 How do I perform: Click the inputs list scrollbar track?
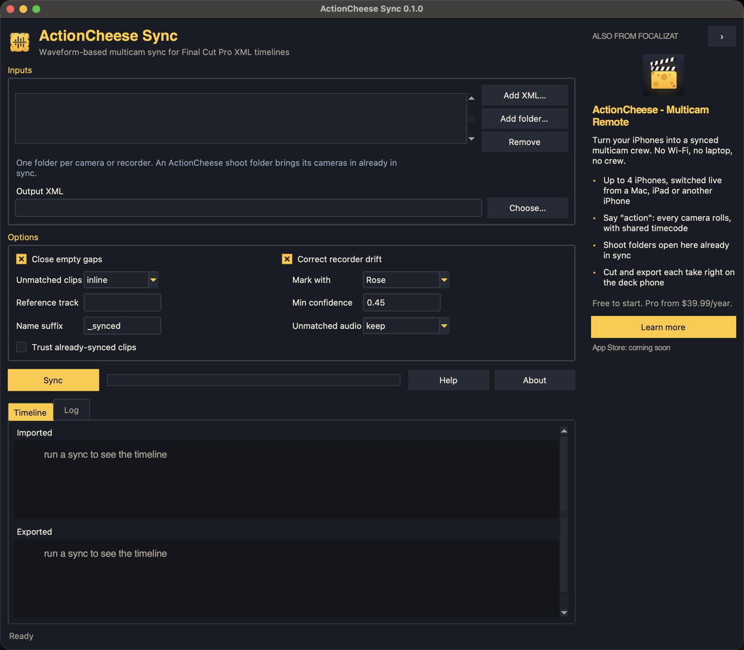471,118
